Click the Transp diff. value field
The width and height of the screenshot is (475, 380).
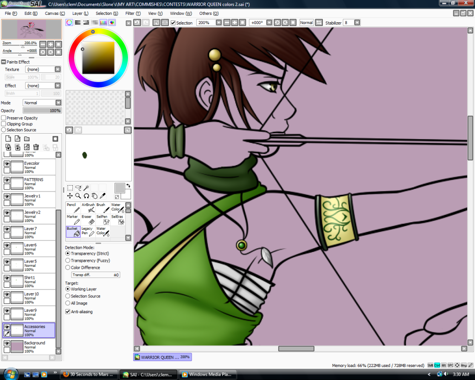tap(96, 275)
